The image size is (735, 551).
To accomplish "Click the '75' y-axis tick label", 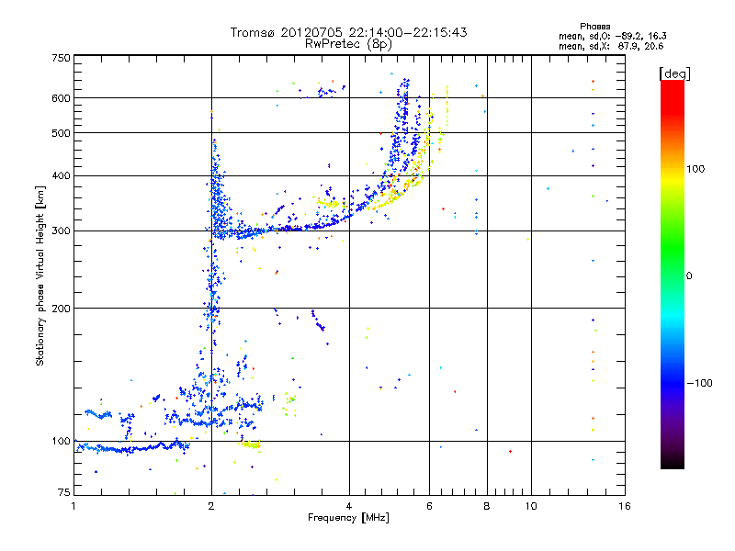I will [64, 492].
